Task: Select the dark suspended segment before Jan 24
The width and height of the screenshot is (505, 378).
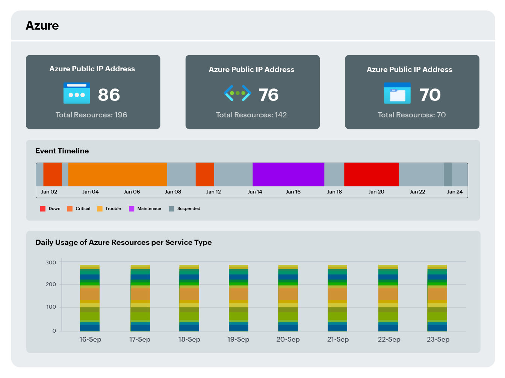Action: pyautogui.click(x=448, y=175)
